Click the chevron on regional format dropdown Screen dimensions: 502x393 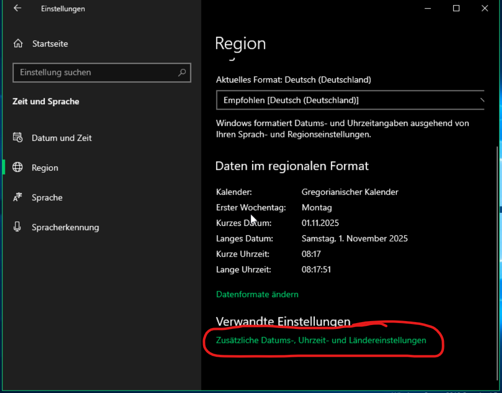coord(481,100)
